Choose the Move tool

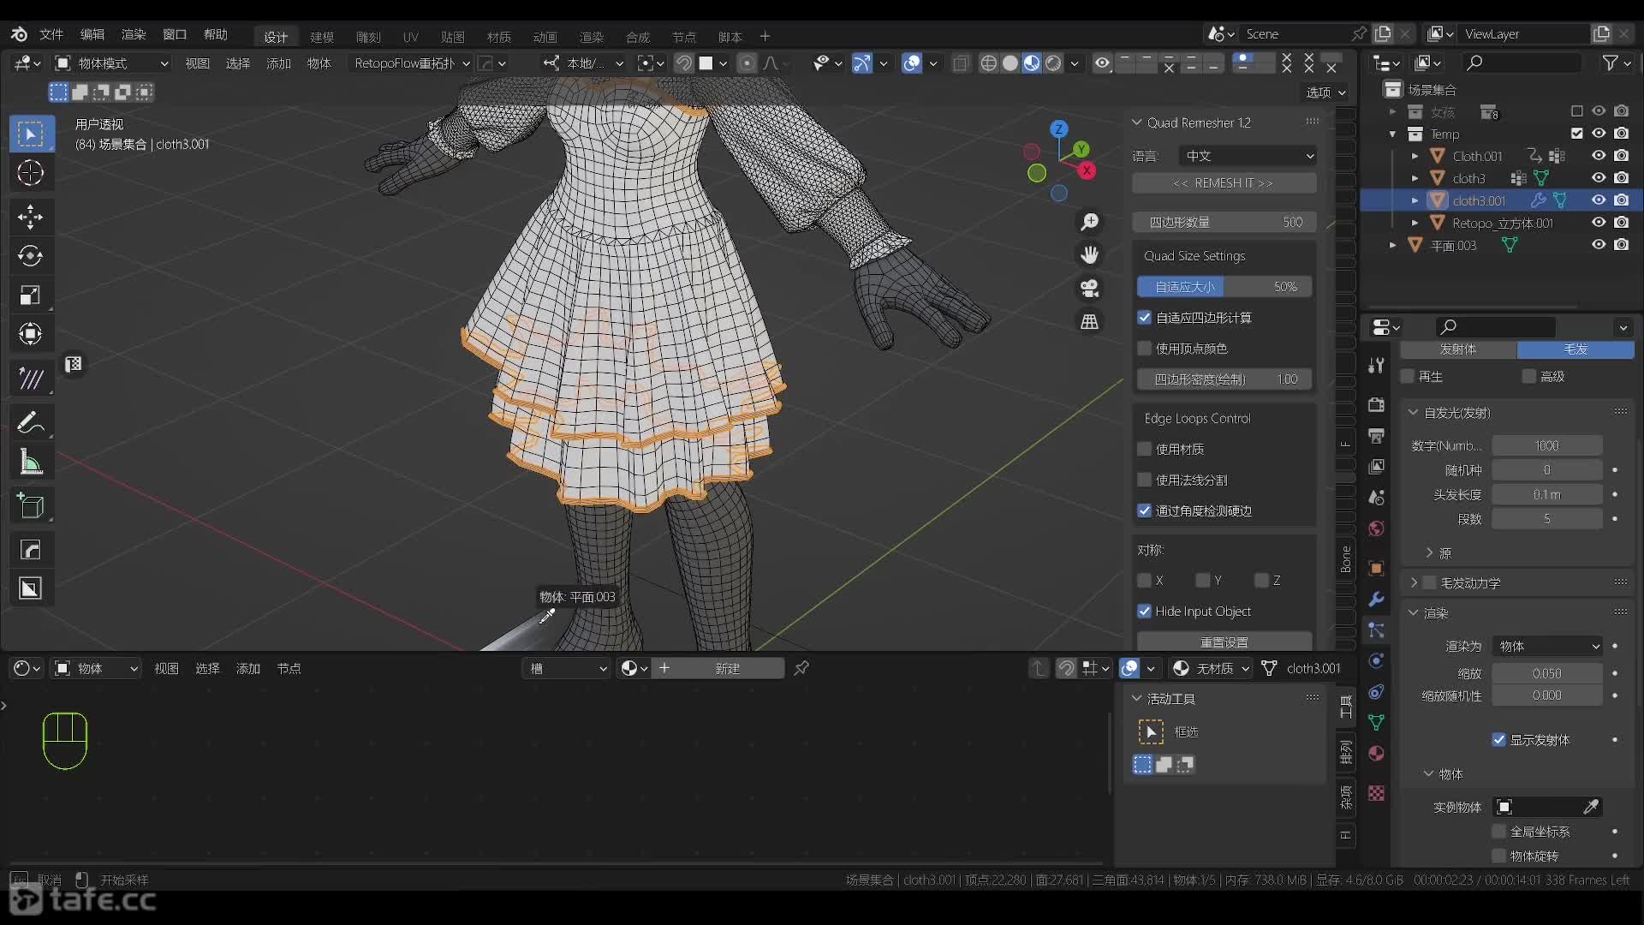[31, 217]
